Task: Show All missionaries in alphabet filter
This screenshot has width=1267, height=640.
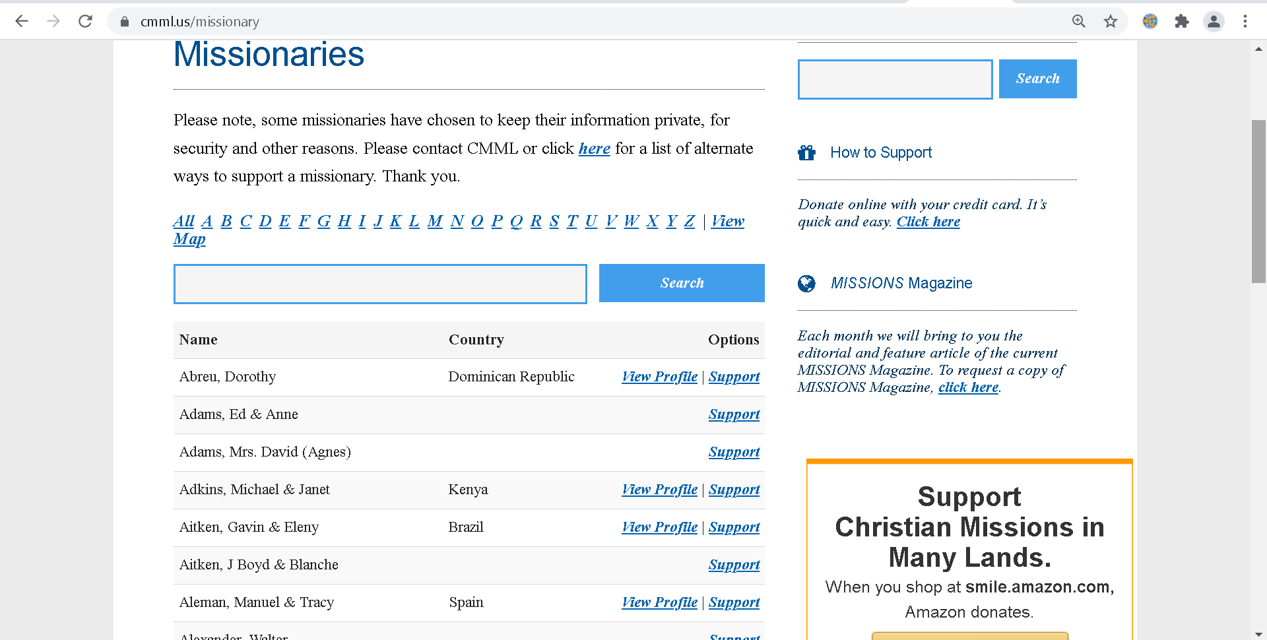Action: pyautogui.click(x=183, y=222)
